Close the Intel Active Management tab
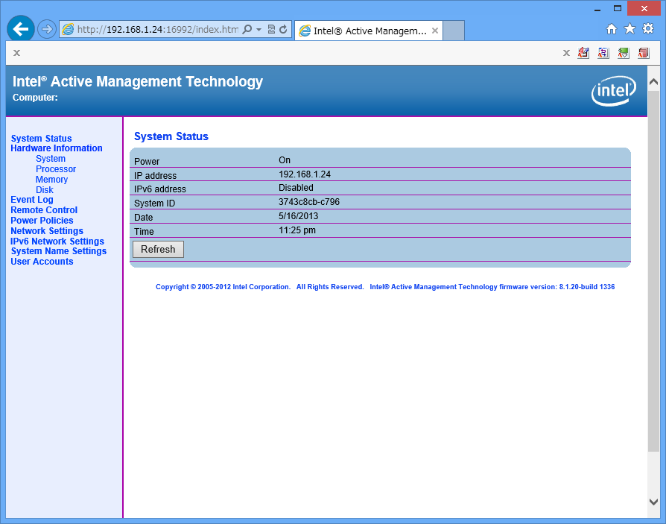The image size is (666, 524). (x=434, y=31)
